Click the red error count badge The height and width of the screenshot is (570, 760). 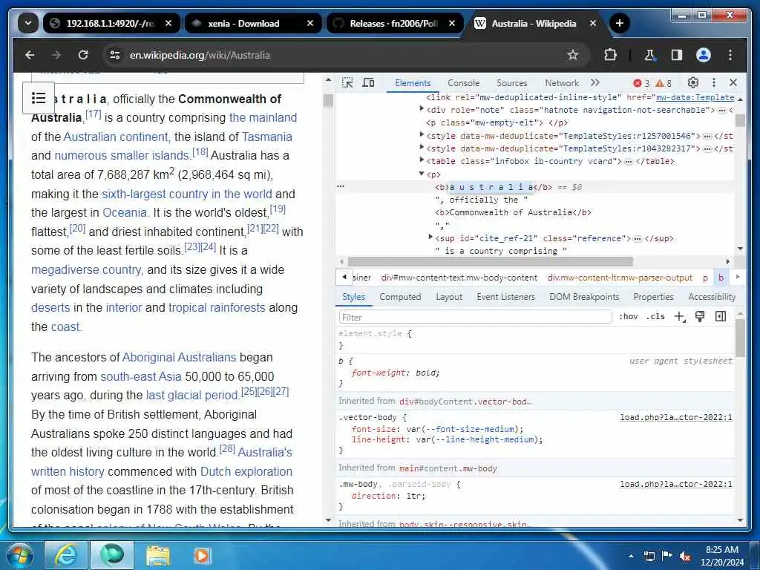click(642, 83)
